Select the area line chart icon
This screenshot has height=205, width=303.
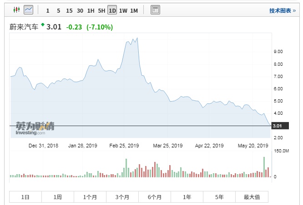(x=28, y=10)
